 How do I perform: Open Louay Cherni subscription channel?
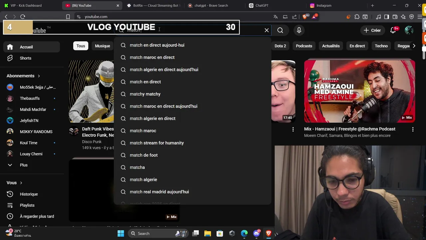pyautogui.click(x=32, y=154)
